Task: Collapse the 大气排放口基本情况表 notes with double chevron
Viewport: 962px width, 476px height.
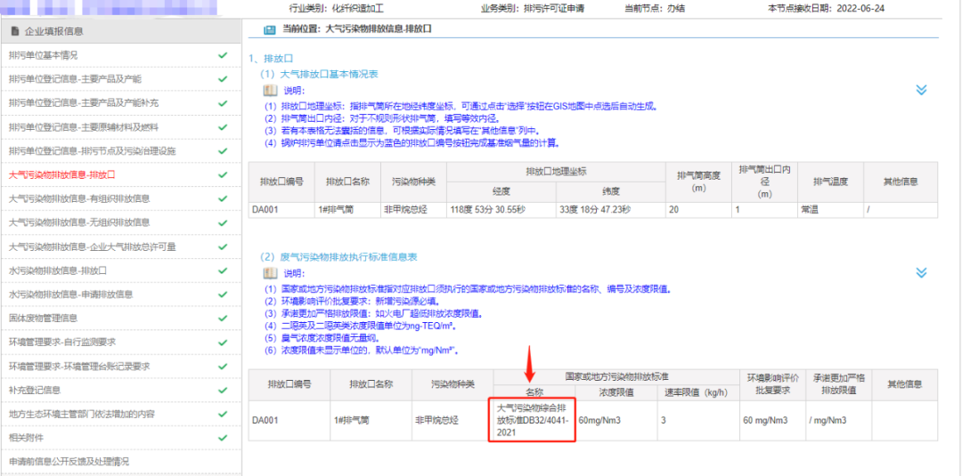Action: click(921, 90)
